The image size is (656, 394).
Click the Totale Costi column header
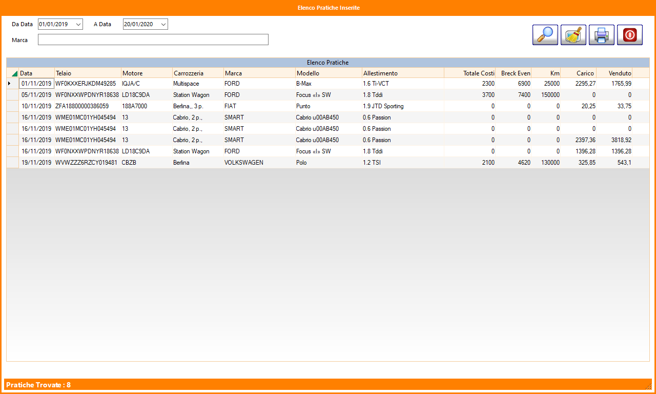(x=470, y=73)
